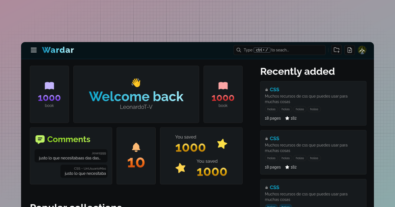The height and width of the screenshot is (207, 395).
Task: Click the upper-right gold star in saved card
Action: (222, 144)
